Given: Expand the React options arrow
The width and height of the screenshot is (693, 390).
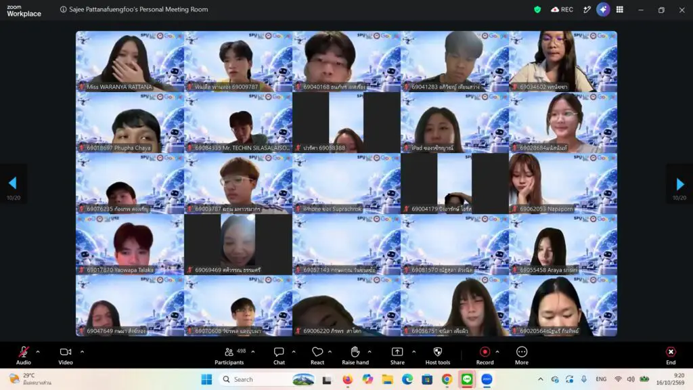Looking at the screenshot, I should click(330, 352).
